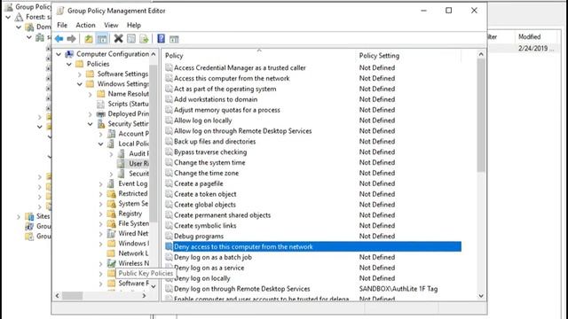Viewport: 568px width, 319px height.
Task: Click the Forward arrow toolbar icon
Action: tap(71, 39)
